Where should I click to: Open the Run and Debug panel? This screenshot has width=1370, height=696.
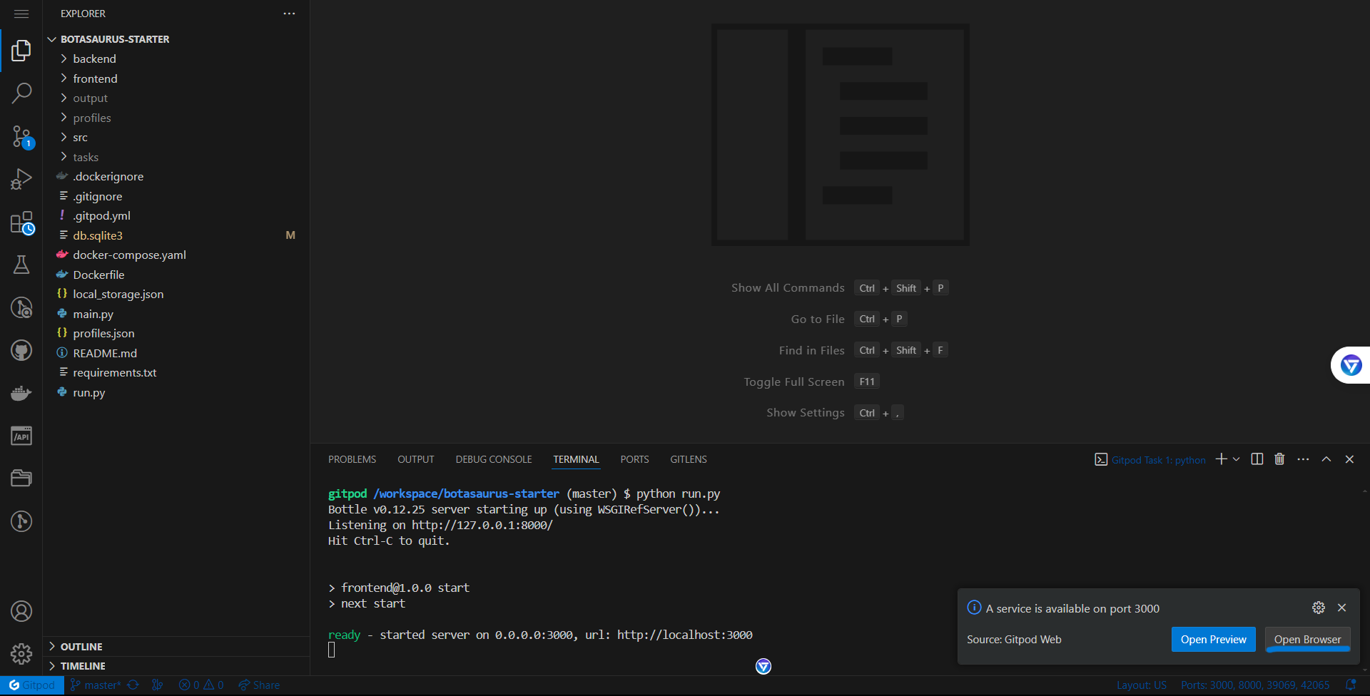[22, 179]
